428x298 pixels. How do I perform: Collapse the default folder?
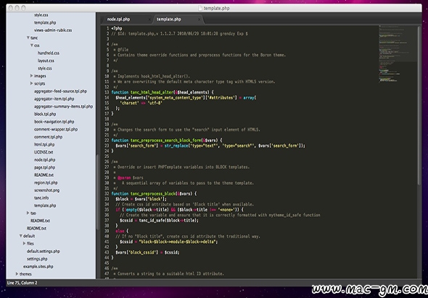pos(20,236)
